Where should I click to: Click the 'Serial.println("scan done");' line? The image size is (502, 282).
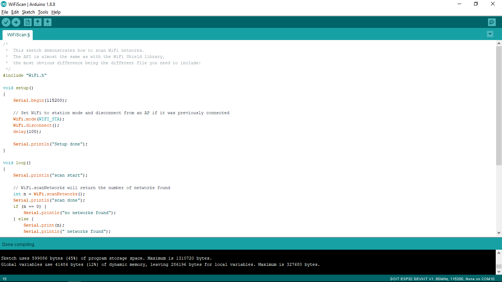(49, 200)
